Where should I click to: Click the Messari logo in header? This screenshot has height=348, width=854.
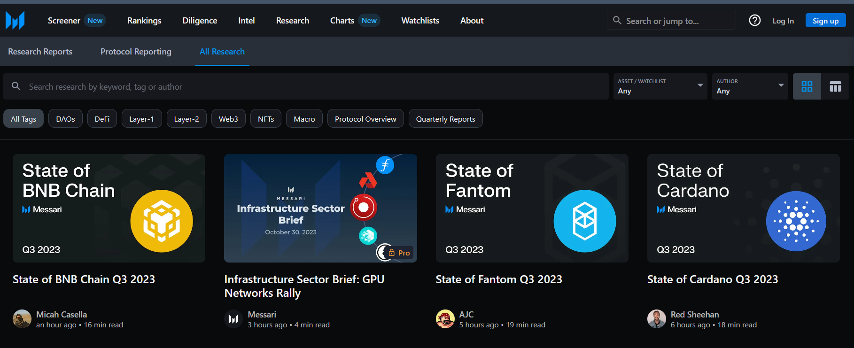[15, 21]
